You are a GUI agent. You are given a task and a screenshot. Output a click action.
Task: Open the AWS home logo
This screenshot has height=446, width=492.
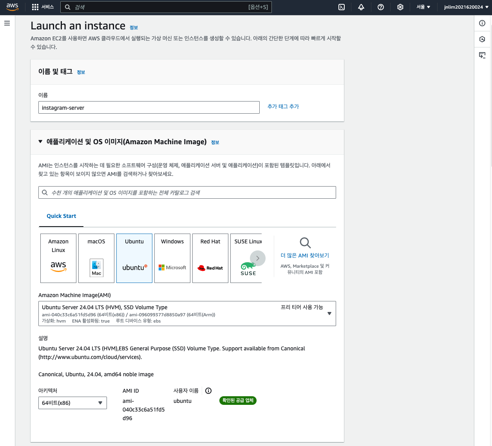click(13, 7)
